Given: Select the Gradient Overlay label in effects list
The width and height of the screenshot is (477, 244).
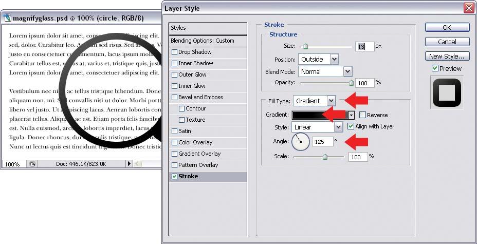Looking at the screenshot, I should pyautogui.click(x=199, y=154).
